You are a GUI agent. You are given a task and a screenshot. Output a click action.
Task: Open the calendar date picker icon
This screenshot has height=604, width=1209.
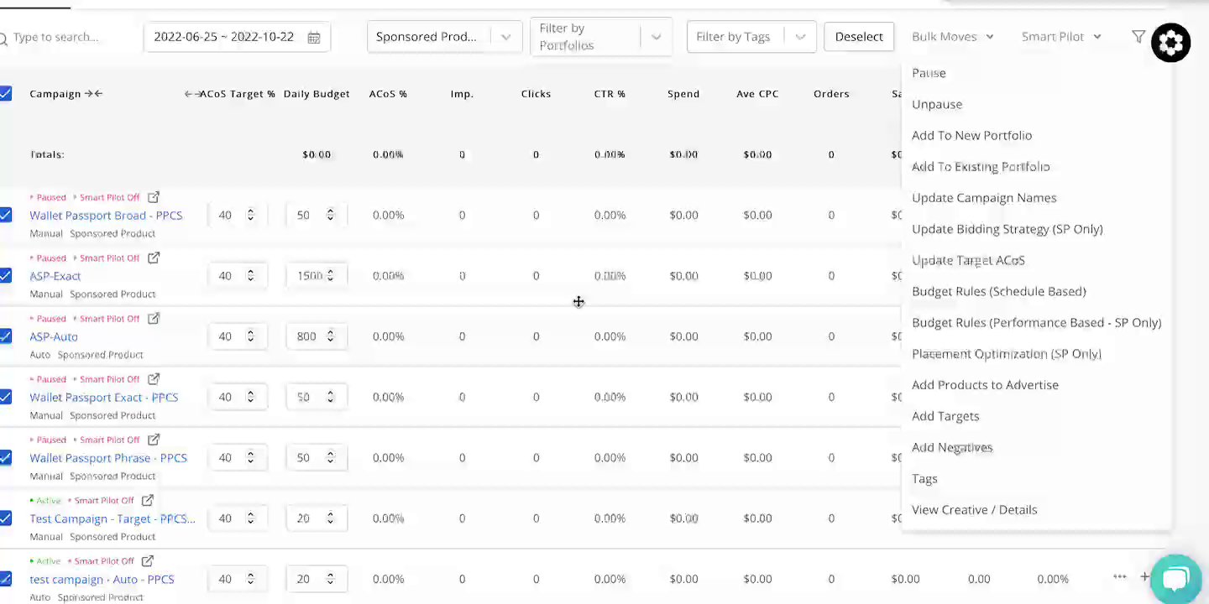click(x=314, y=38)
